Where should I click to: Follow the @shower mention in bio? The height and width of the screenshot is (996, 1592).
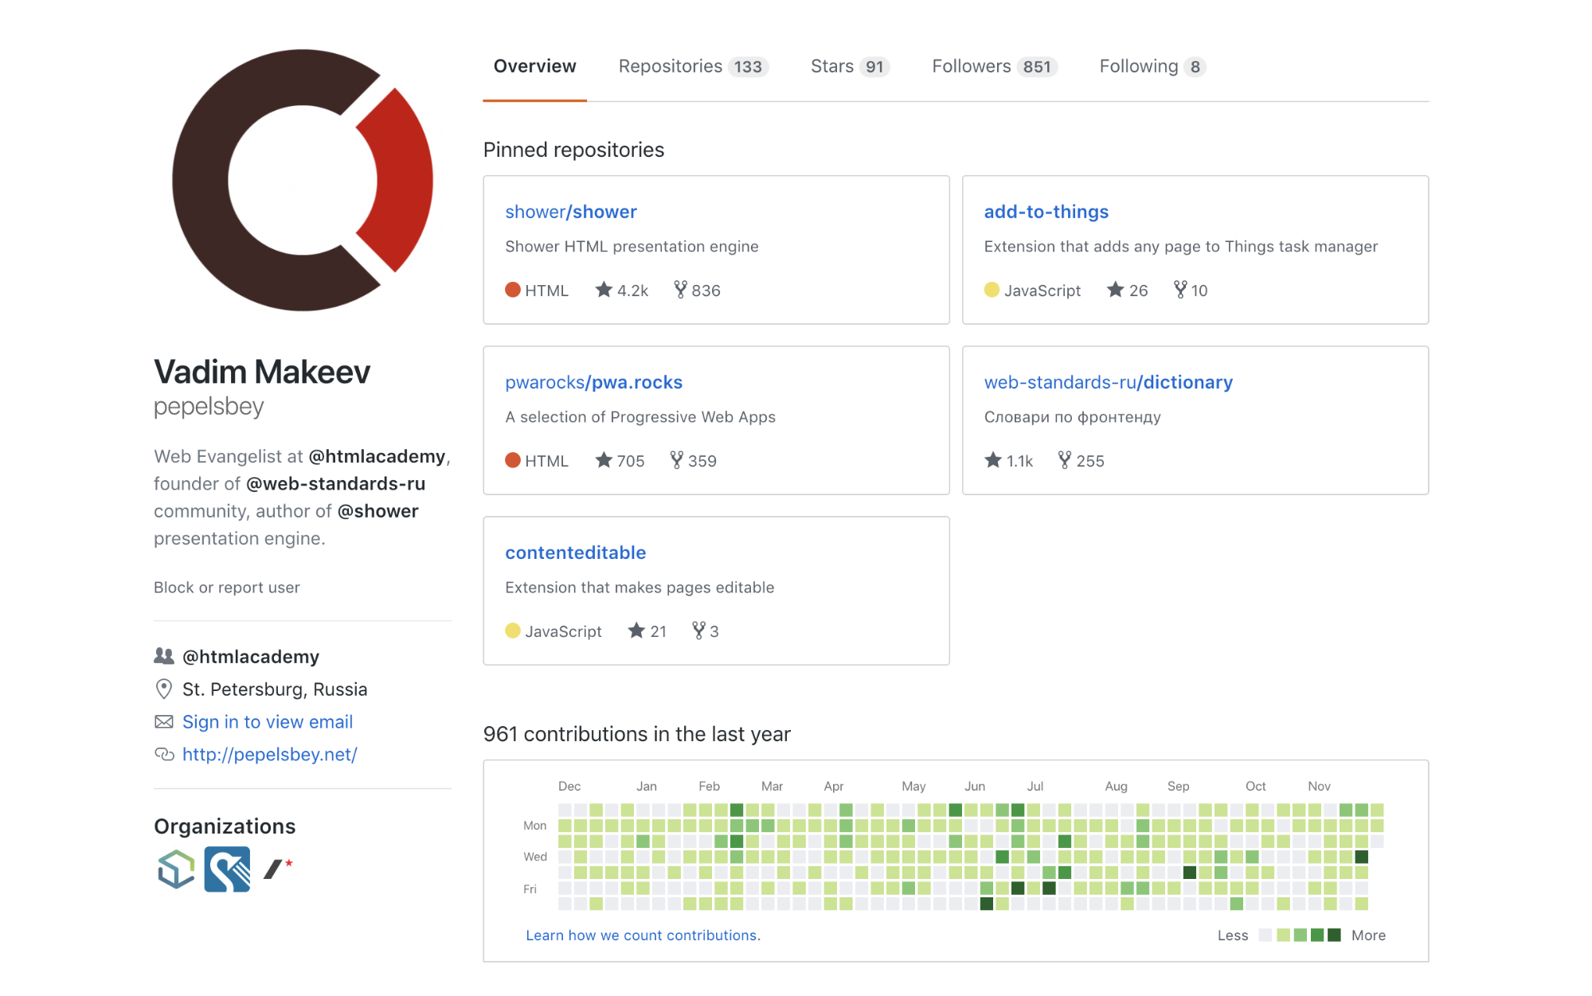pyautogui.click(x=377, y=511)
